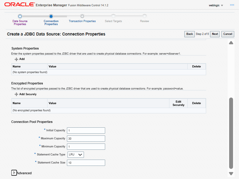Select Connection Properties train step
This screenshot has height=179, width=239.
51,16
